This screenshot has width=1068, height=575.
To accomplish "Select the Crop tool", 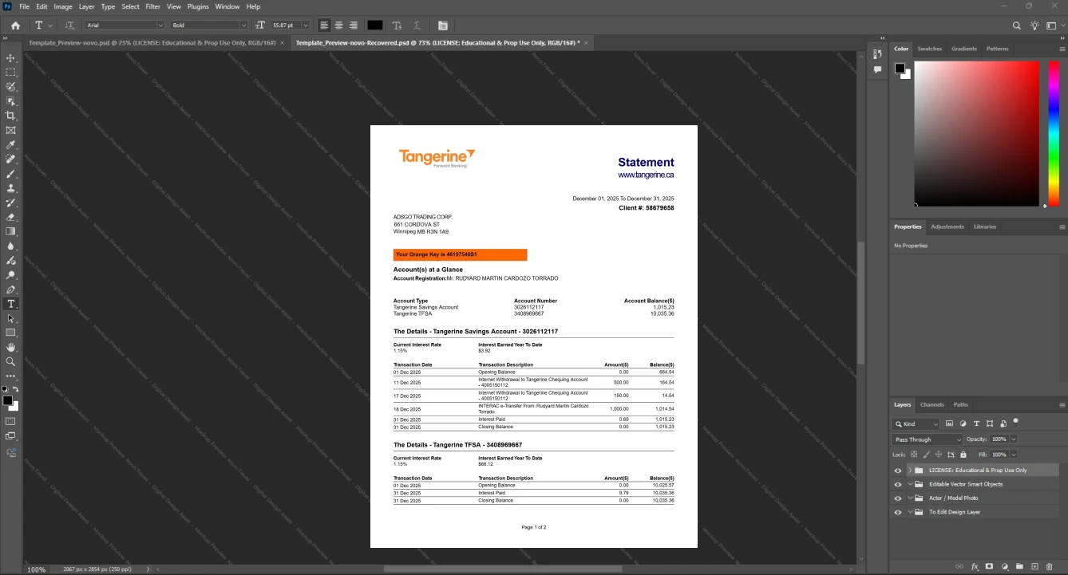I will (x=10, y=116).
